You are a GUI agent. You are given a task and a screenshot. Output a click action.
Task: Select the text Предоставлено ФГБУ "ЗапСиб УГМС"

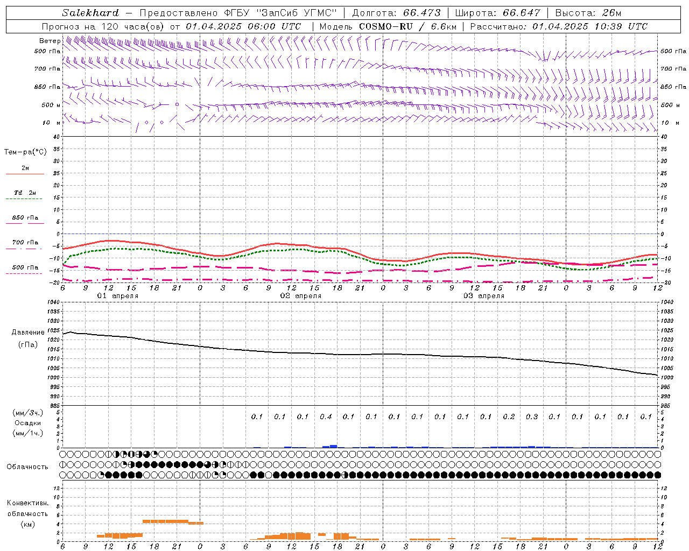238,13
